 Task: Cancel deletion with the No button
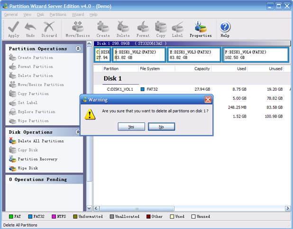coord(162,127)
